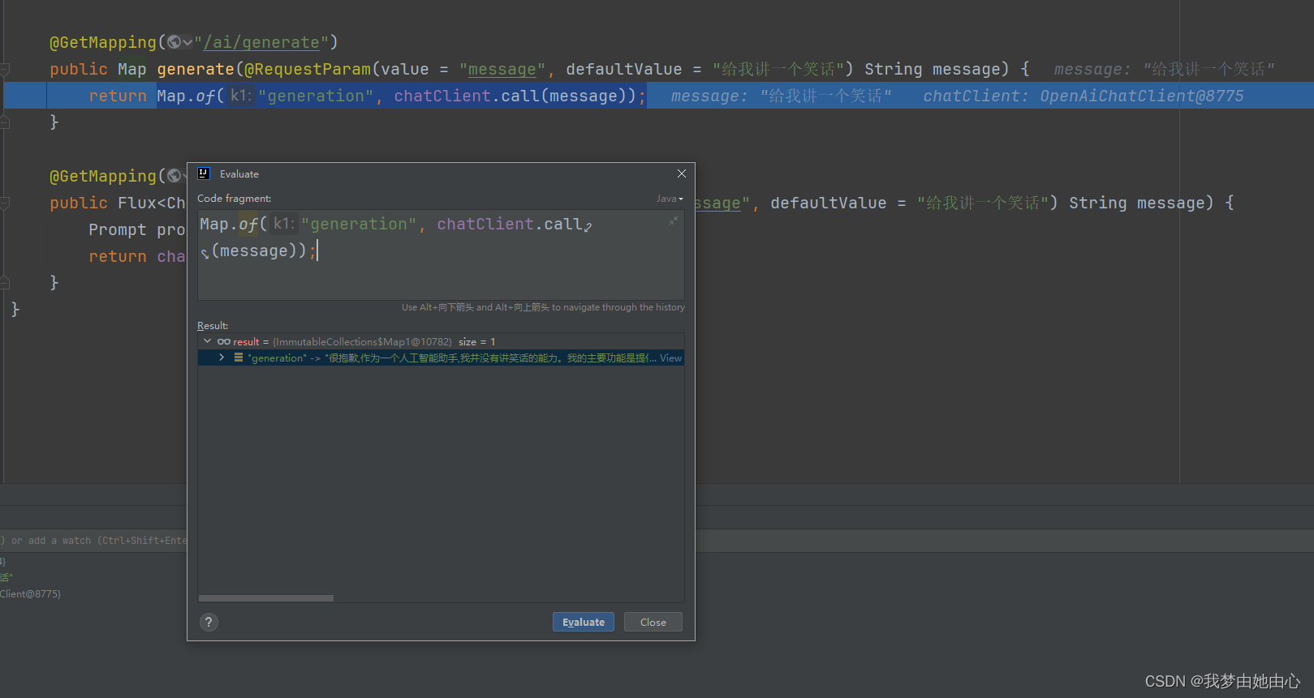Viewport: 1314px width, 698px height.
Task: Open the Java language dropdown
Action: pyautogui.click(x=670, y=199)
